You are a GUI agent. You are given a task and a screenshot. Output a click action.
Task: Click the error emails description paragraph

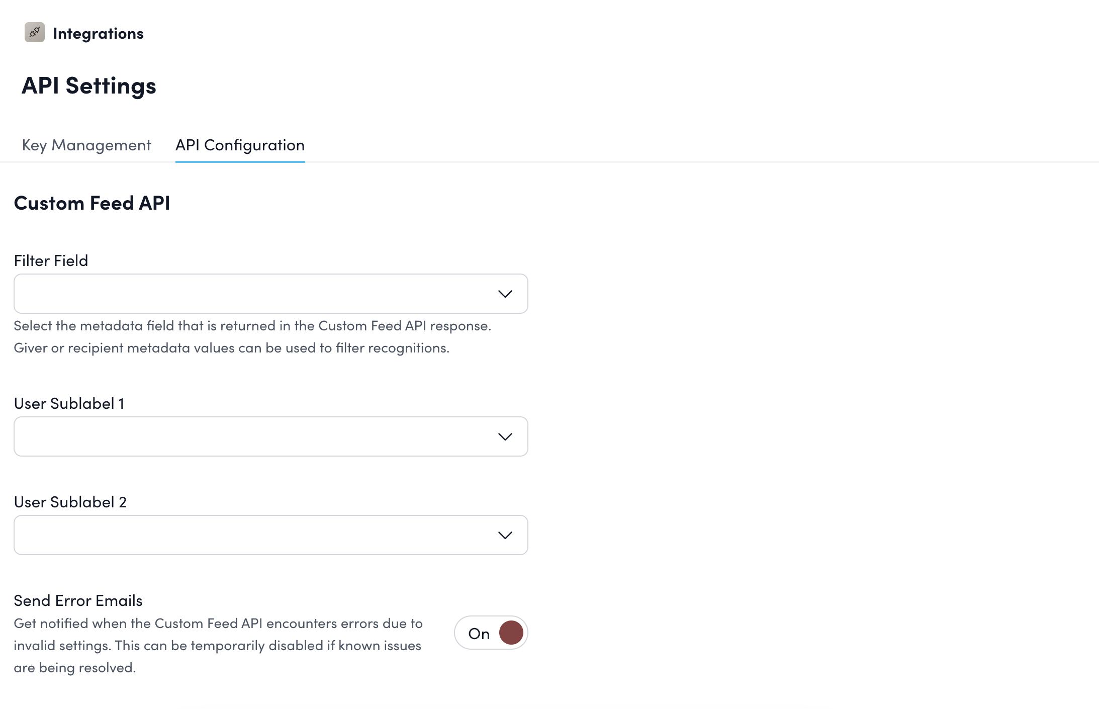(218, 646)
